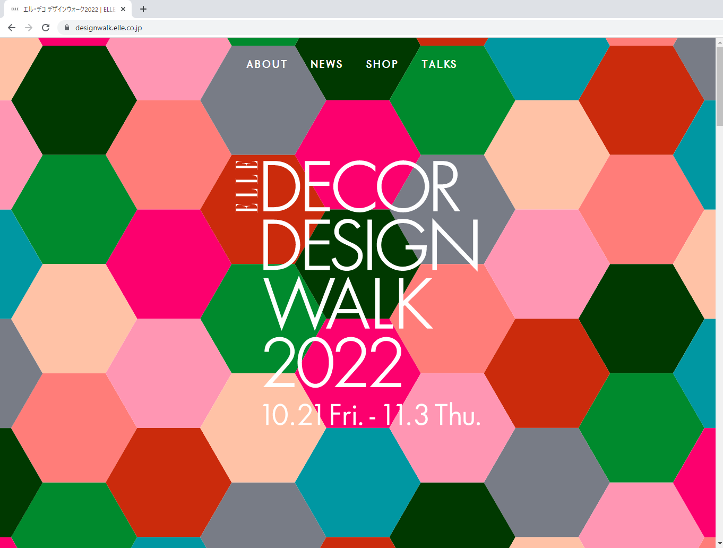Screen dimensions: 723x548
Task: View site security lock information
Action: [66, 28]
